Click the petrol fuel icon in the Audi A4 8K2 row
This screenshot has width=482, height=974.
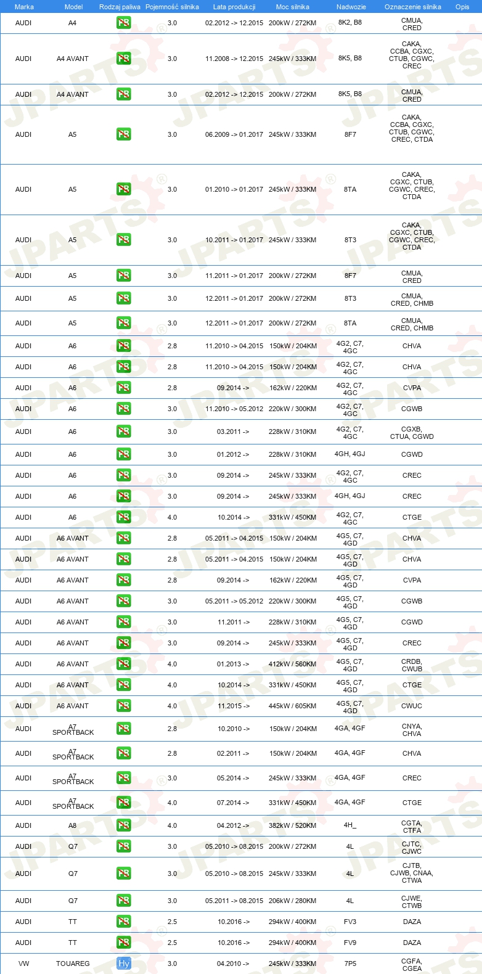coord(124,23)
